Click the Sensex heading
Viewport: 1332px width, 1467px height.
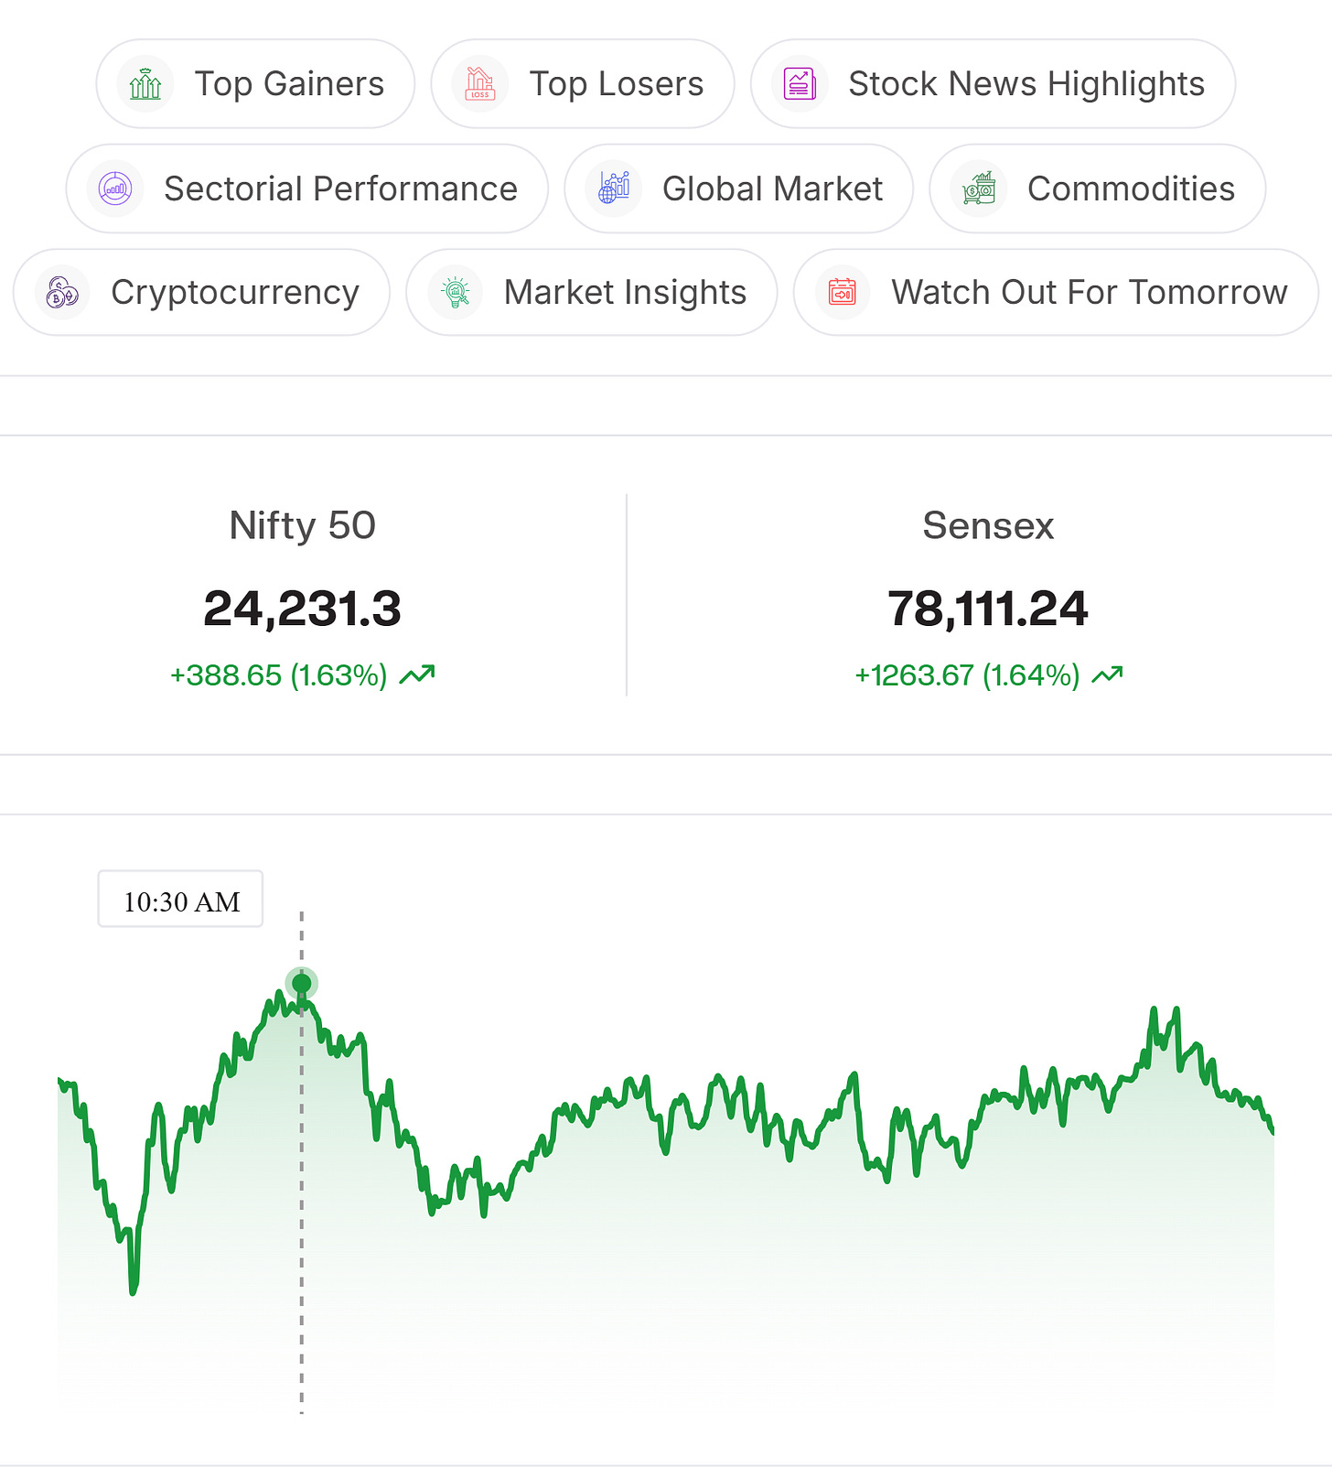pyautogui.click(x=988, y=526)
